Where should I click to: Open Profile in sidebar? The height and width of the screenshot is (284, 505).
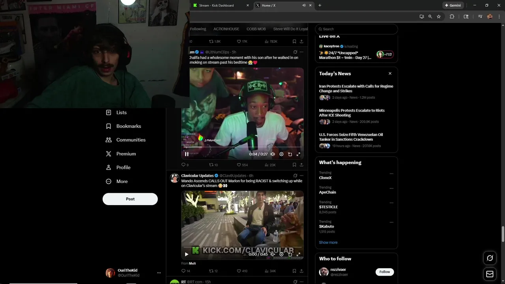(x=118, y=168)
